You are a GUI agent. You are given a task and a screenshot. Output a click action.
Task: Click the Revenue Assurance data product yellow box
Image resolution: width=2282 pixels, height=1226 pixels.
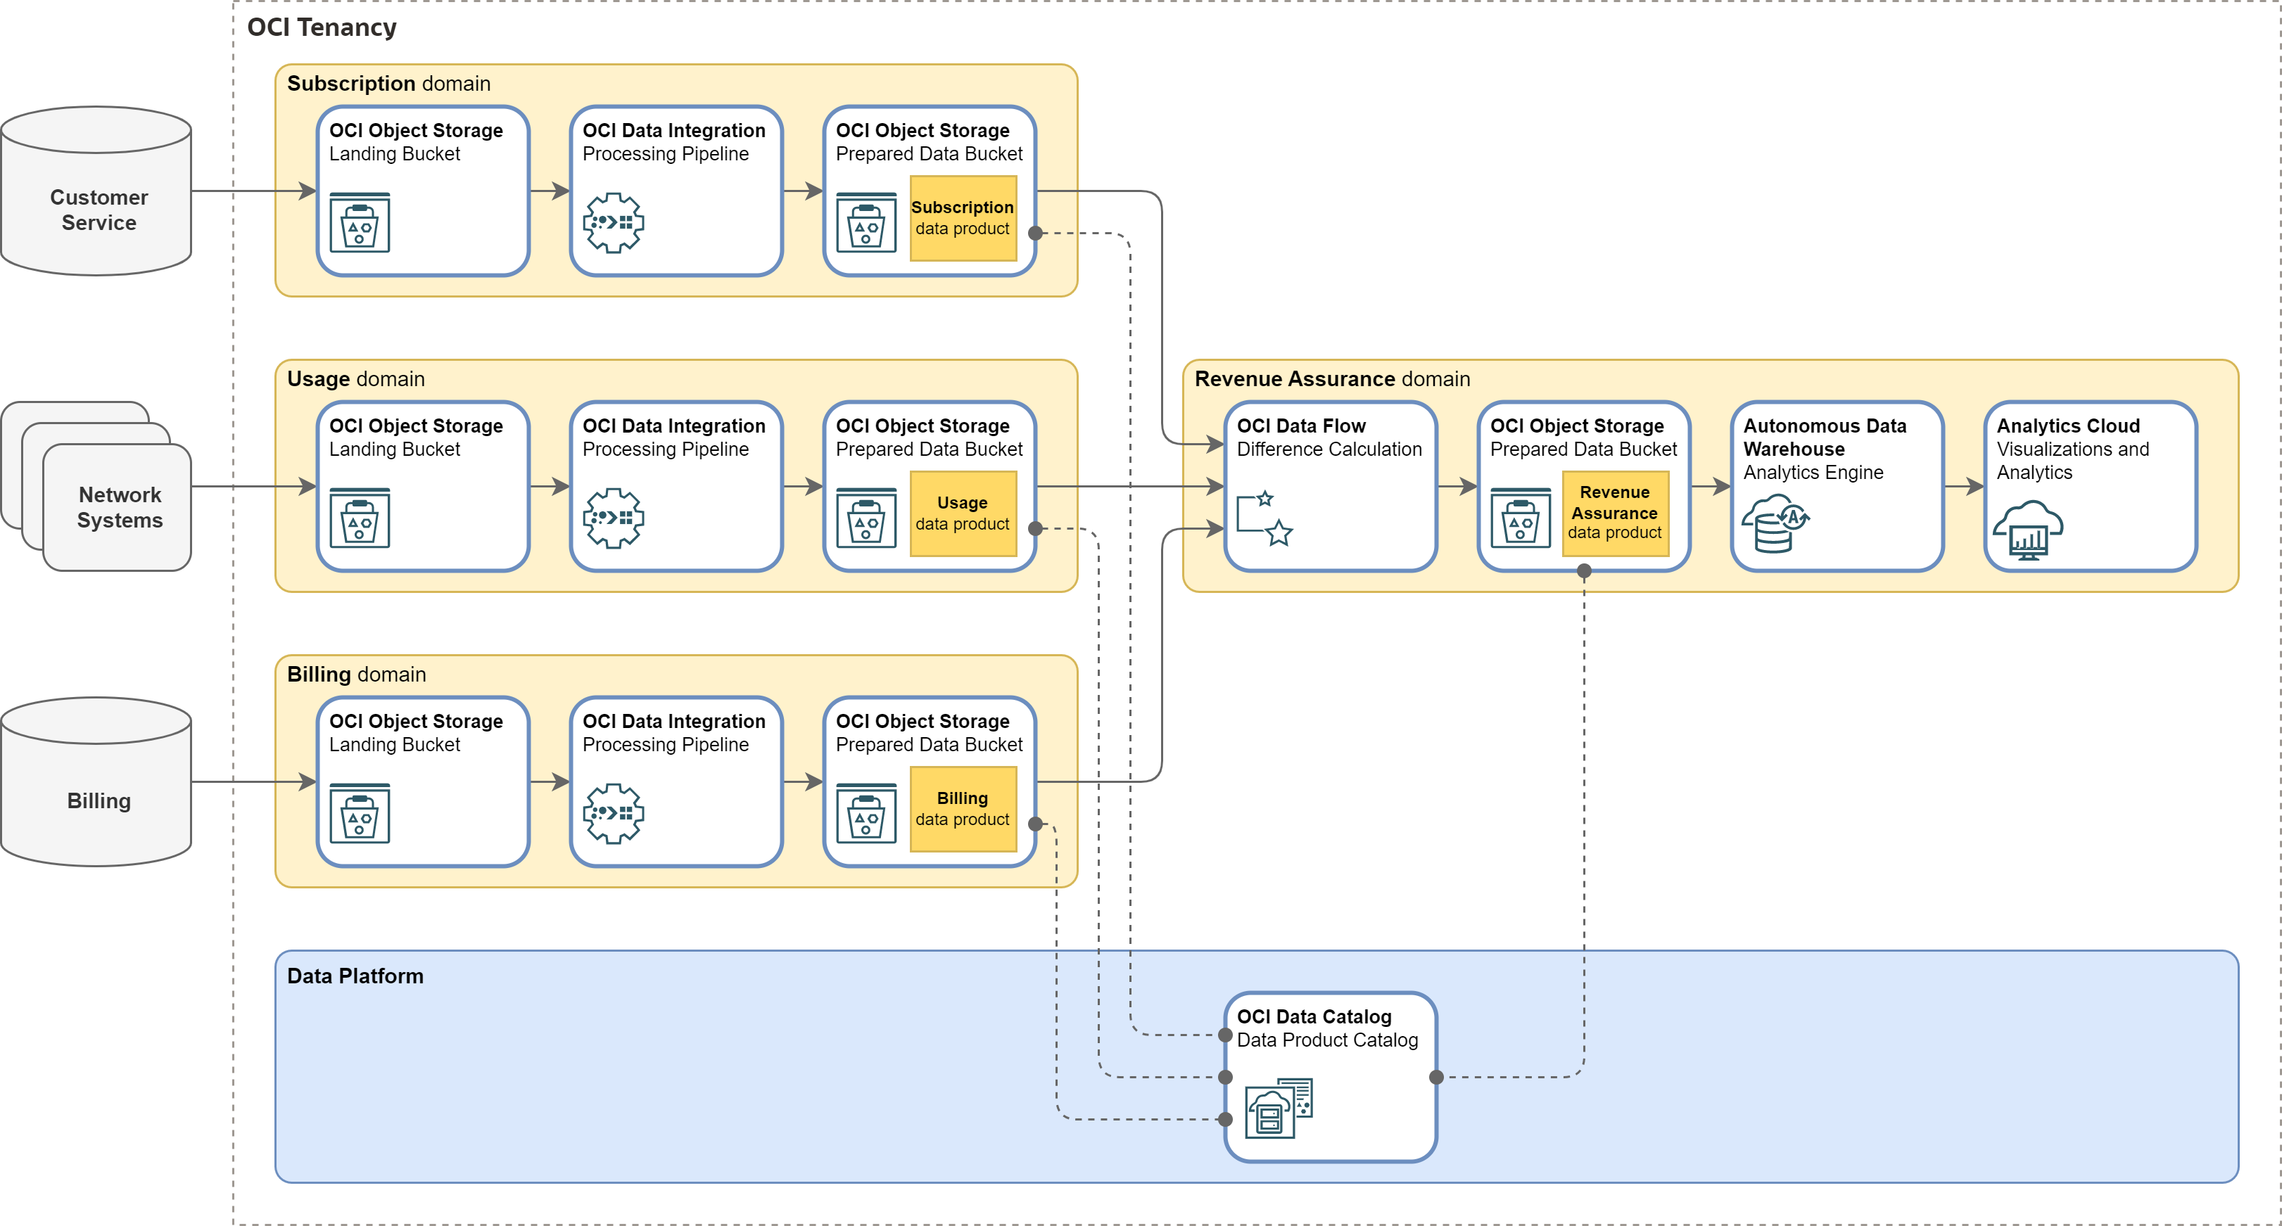click(x=1615, y=513)
